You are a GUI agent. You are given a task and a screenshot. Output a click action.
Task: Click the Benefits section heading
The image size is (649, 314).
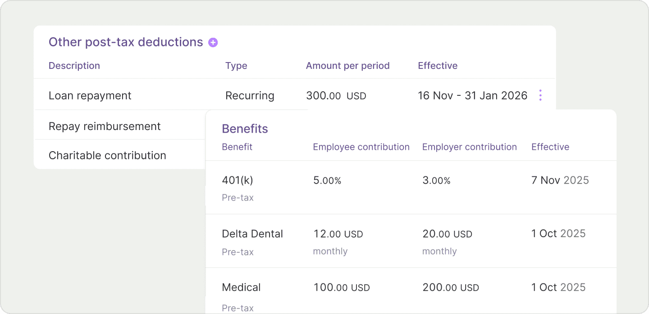click(245, 129)
